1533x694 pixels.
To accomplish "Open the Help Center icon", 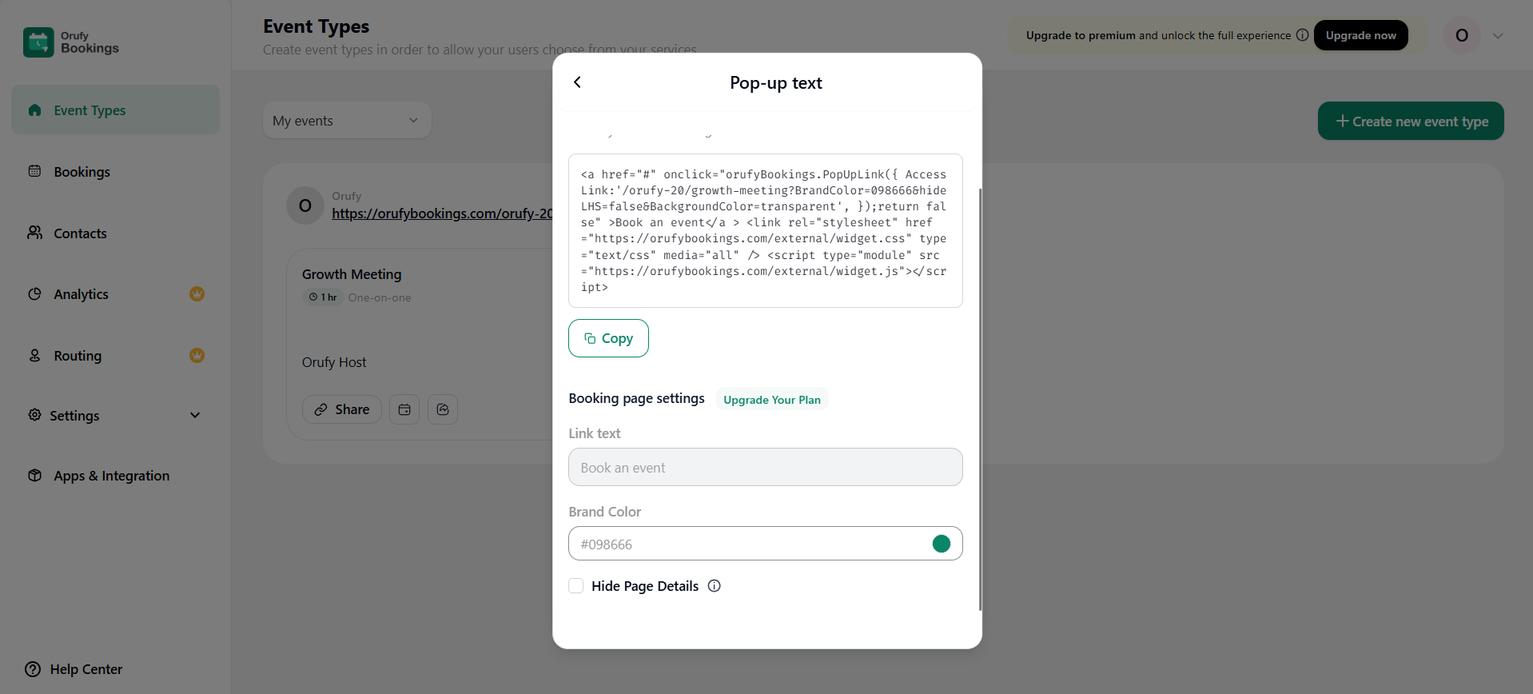I will pos(33,669).
